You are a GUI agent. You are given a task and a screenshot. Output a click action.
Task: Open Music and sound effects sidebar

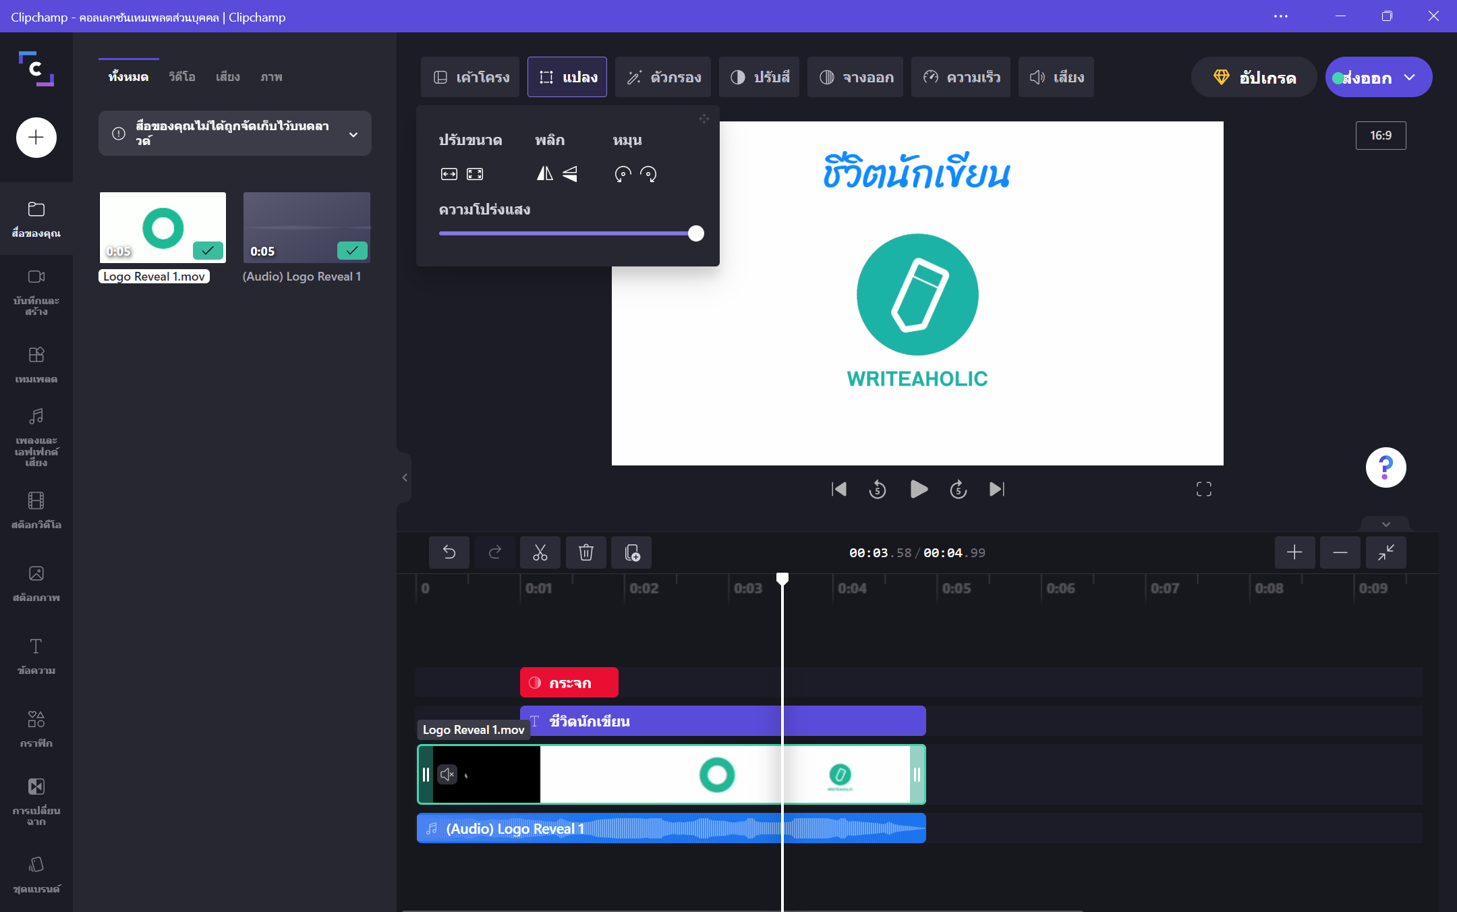[x=36, y=438]
